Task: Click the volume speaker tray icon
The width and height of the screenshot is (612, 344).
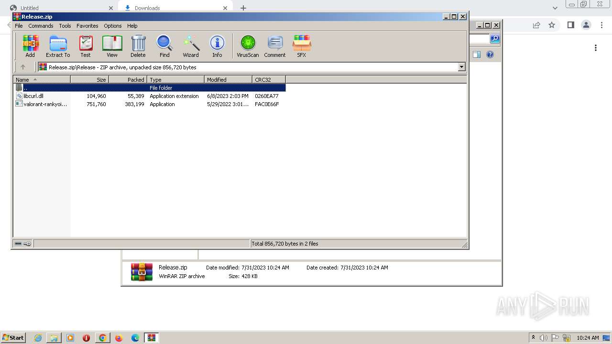Action: click(544, 338)
